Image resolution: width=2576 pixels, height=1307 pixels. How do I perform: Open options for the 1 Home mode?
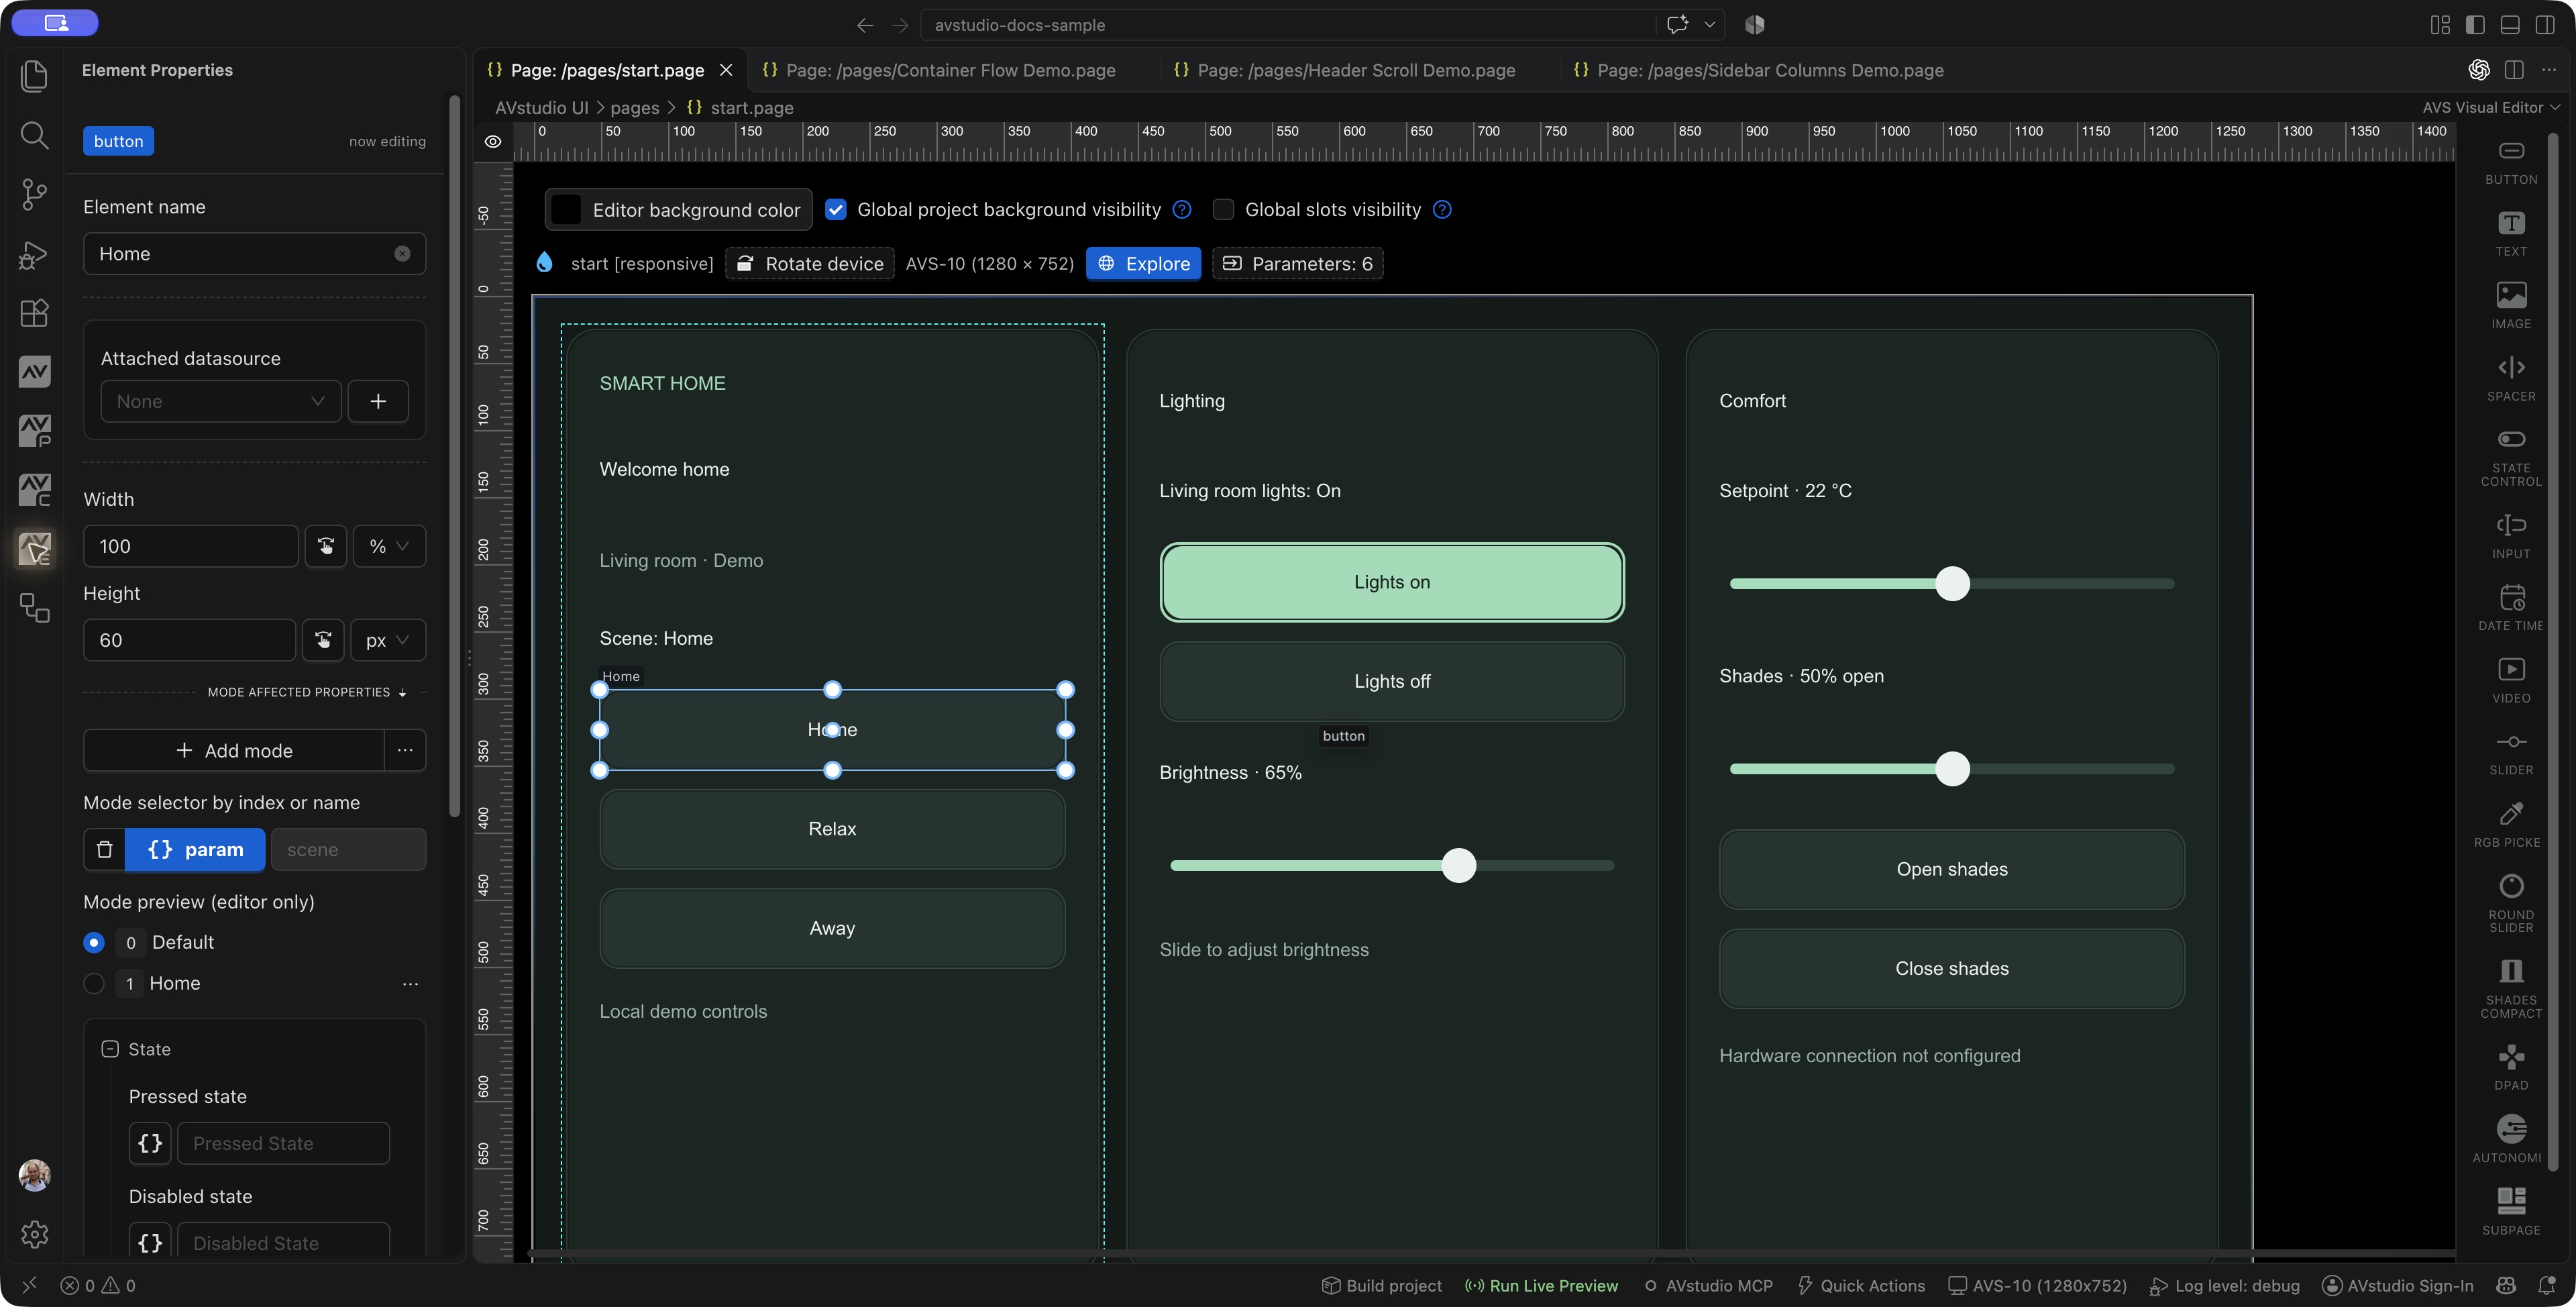pyautogui.click(x=410, y=983)
